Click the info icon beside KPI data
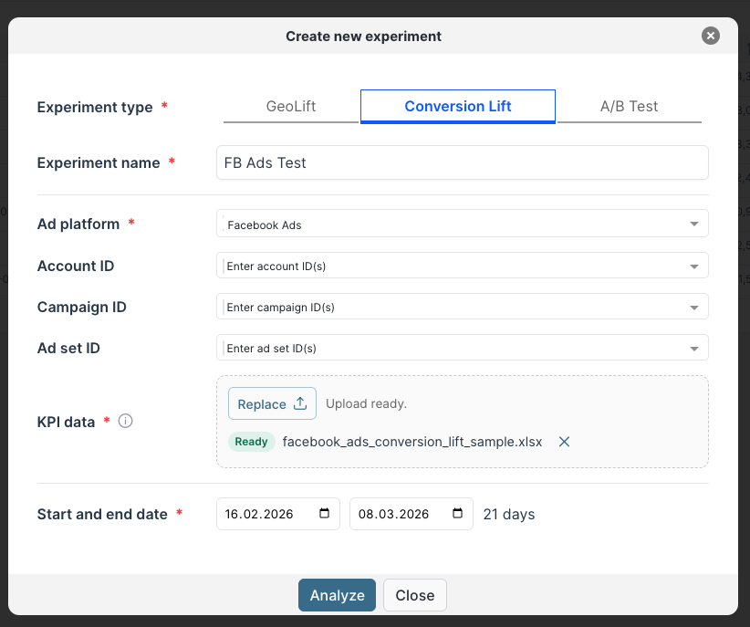This screenshot has width=750, height=627. pyautogui.click(x=126, y=422)
